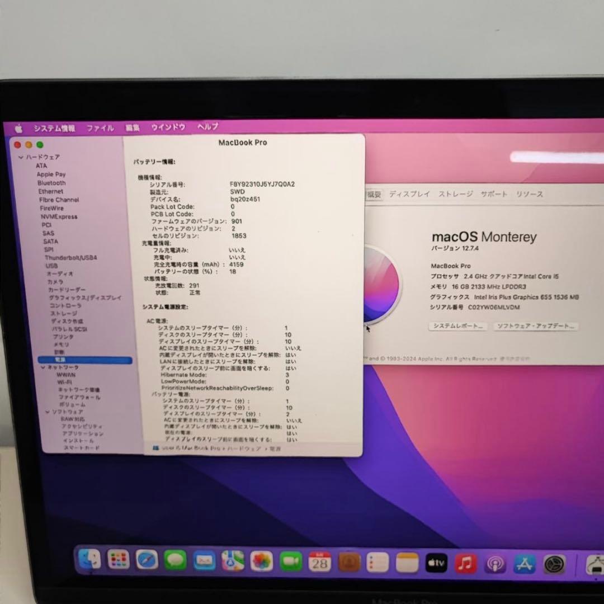
Task: Open Messages app in the Dock
Action: coord(175,560)
